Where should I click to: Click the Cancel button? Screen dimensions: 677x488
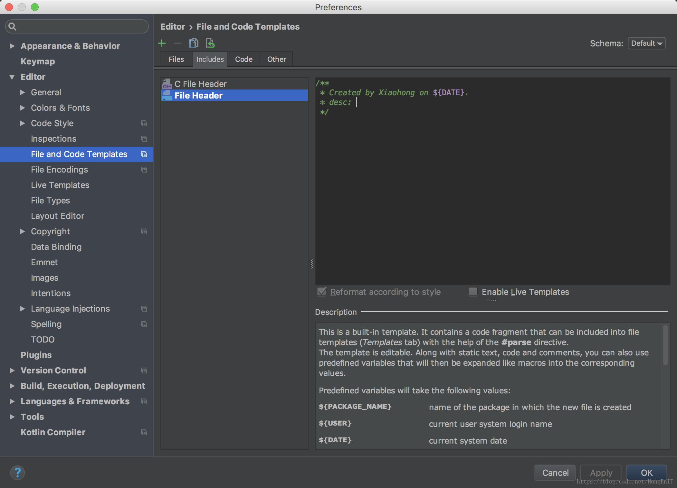555,473
